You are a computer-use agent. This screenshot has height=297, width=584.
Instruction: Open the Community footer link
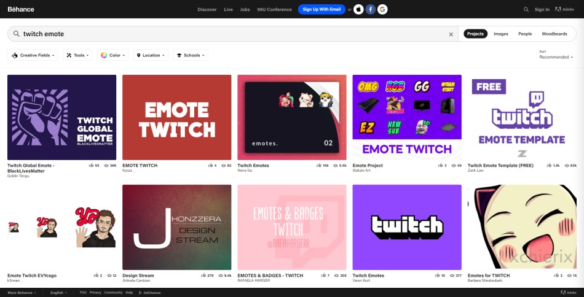pos(113,293)
